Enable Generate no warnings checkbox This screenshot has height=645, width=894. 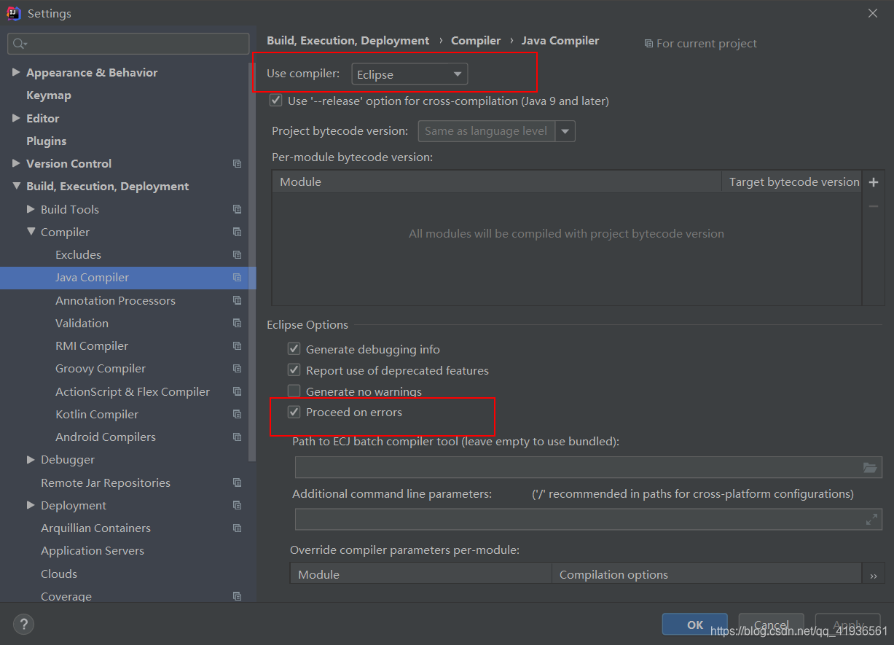(x=294, y=391)
